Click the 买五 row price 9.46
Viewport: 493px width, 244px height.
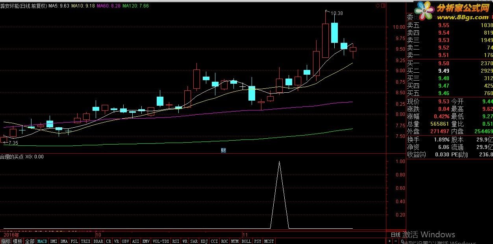[443, 93]
